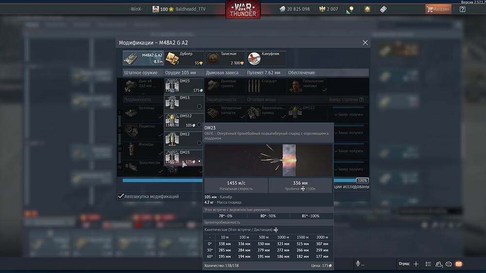Close the Модификации window
The image size is (486, 273).
tap(365, 43)
